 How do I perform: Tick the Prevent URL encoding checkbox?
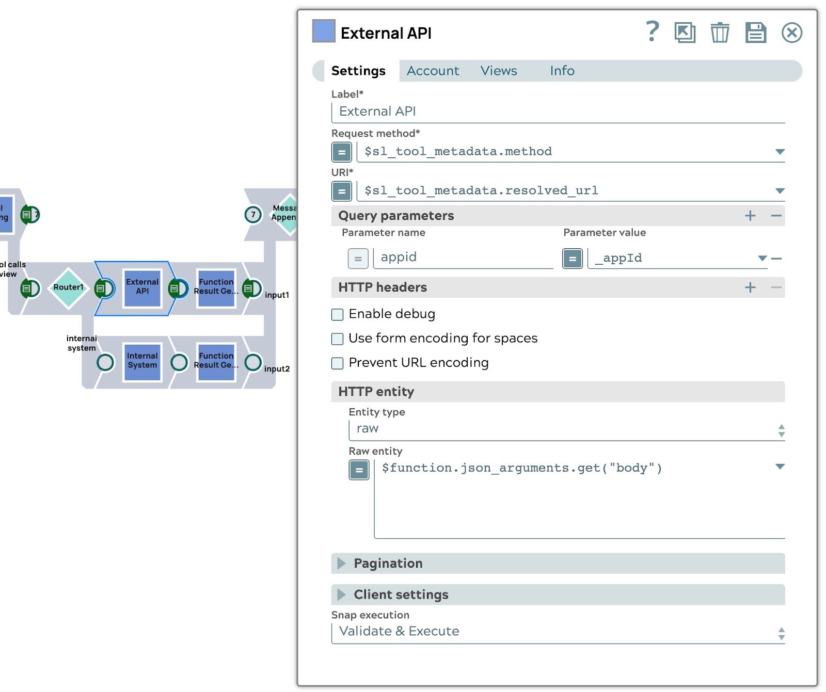[338, 363]
